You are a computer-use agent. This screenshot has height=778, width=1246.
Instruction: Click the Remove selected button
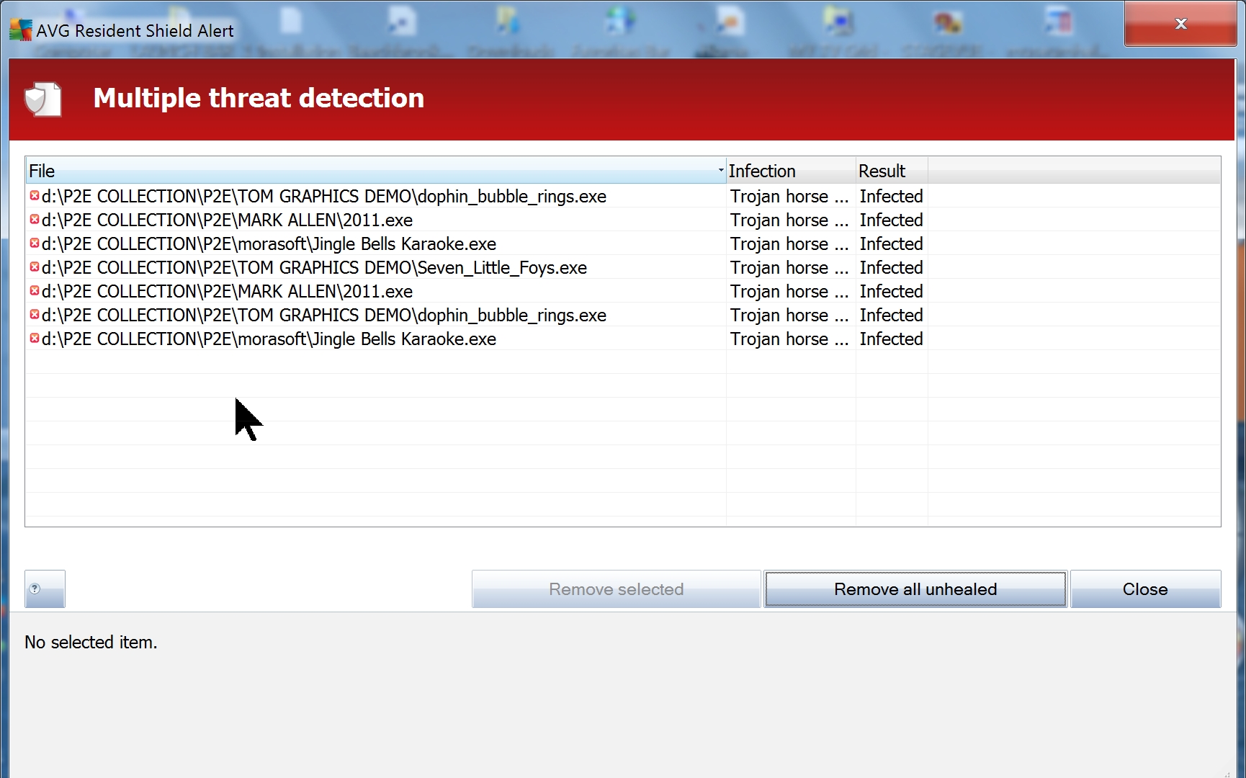[616, 589]
